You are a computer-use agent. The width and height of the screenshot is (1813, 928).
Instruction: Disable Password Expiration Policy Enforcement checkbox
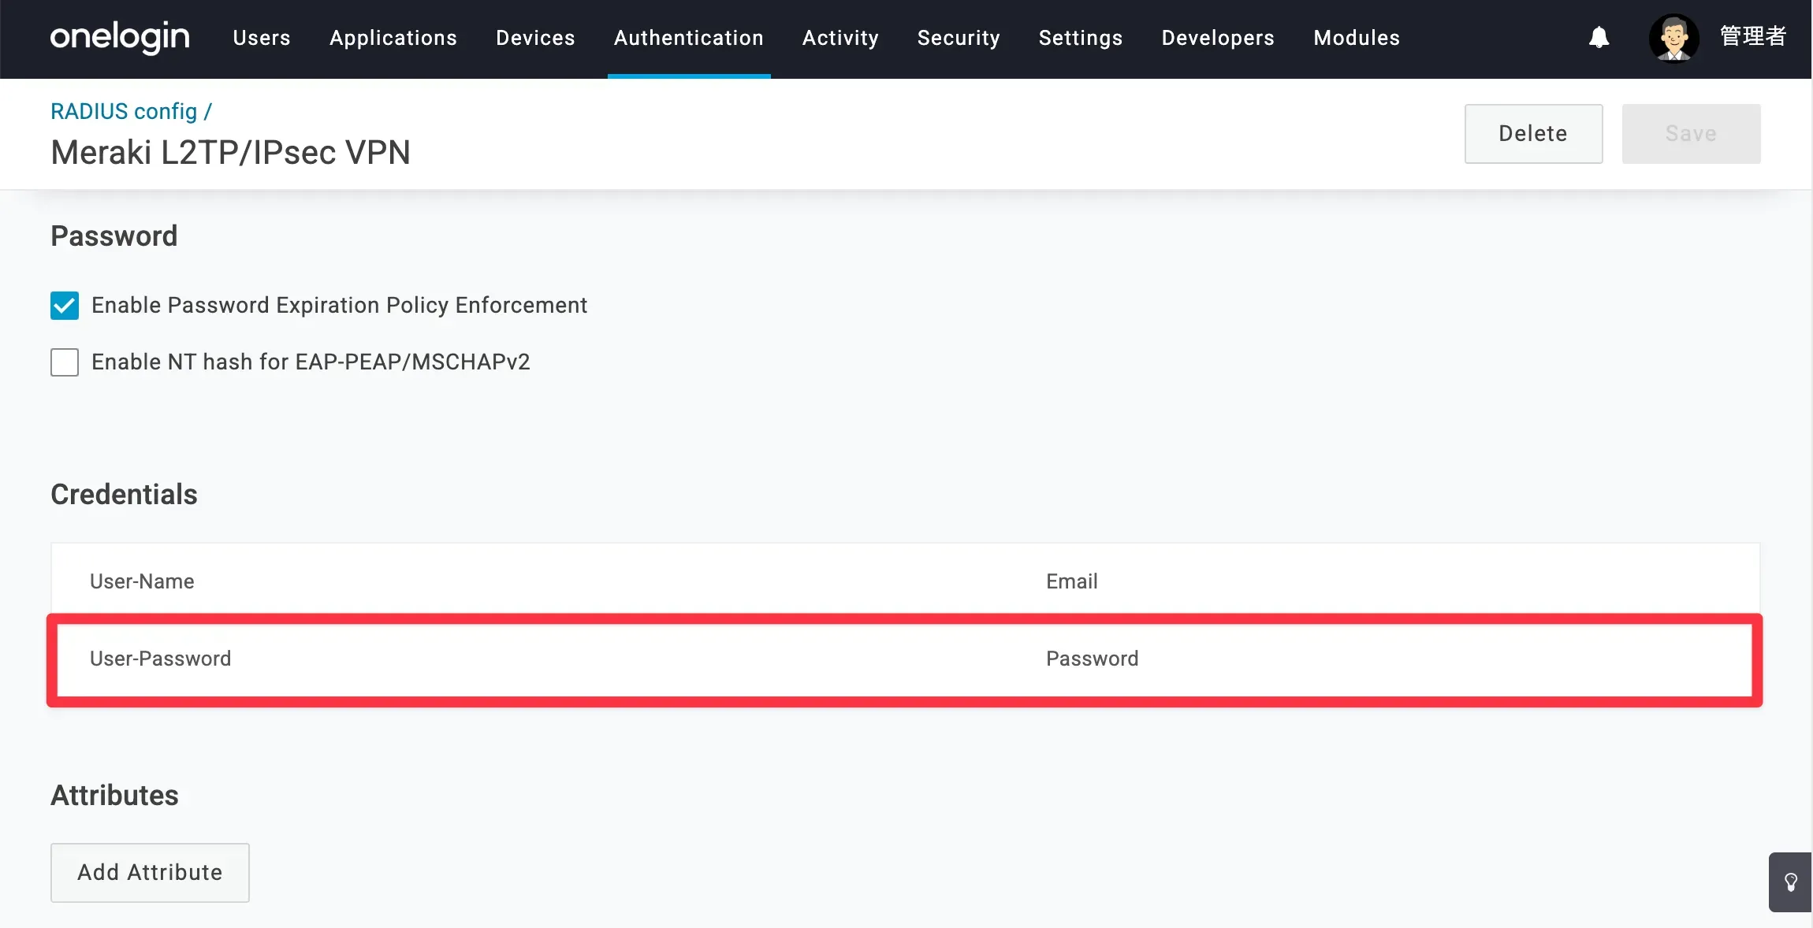(x=65, y=306)
